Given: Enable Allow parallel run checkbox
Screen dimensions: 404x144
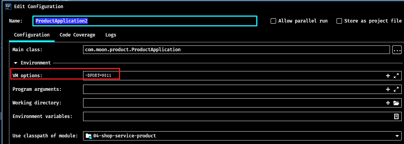Looking at the screenshot, I should [273, 21].
